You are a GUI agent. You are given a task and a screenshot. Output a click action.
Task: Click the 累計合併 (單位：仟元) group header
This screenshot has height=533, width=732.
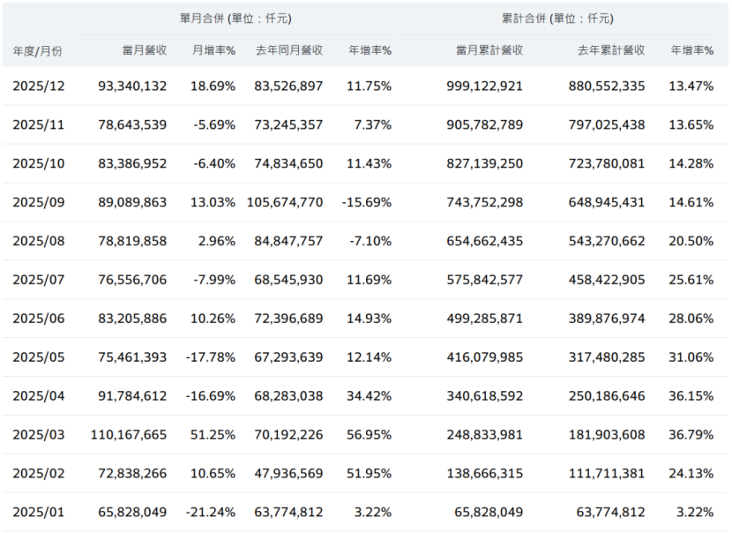(x=556, y=18)
